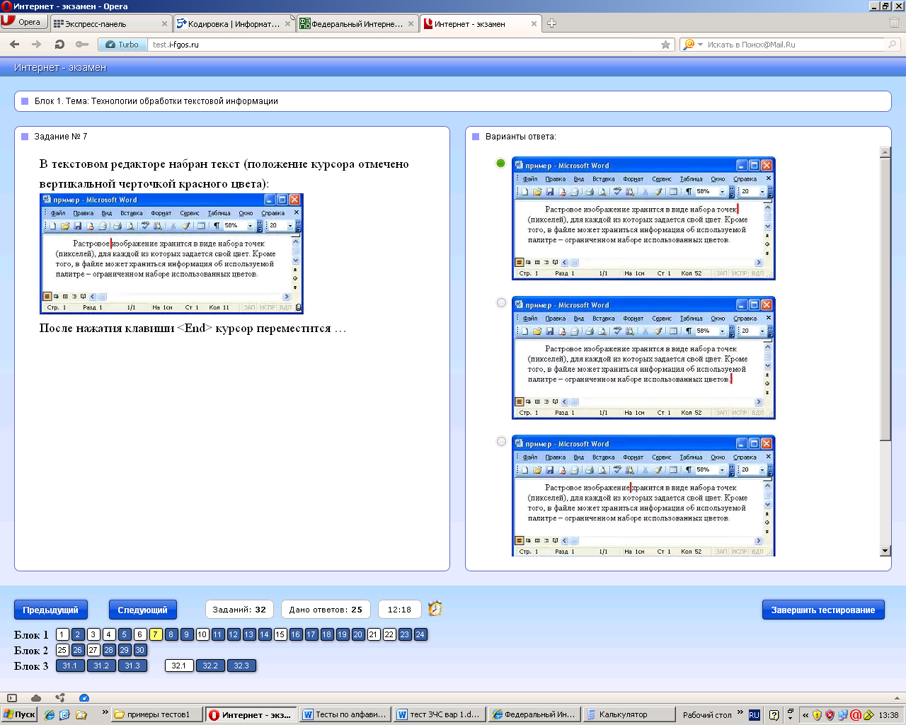
Task: Go to question 1 in Блок 1
Action: [x=62, y=634]
